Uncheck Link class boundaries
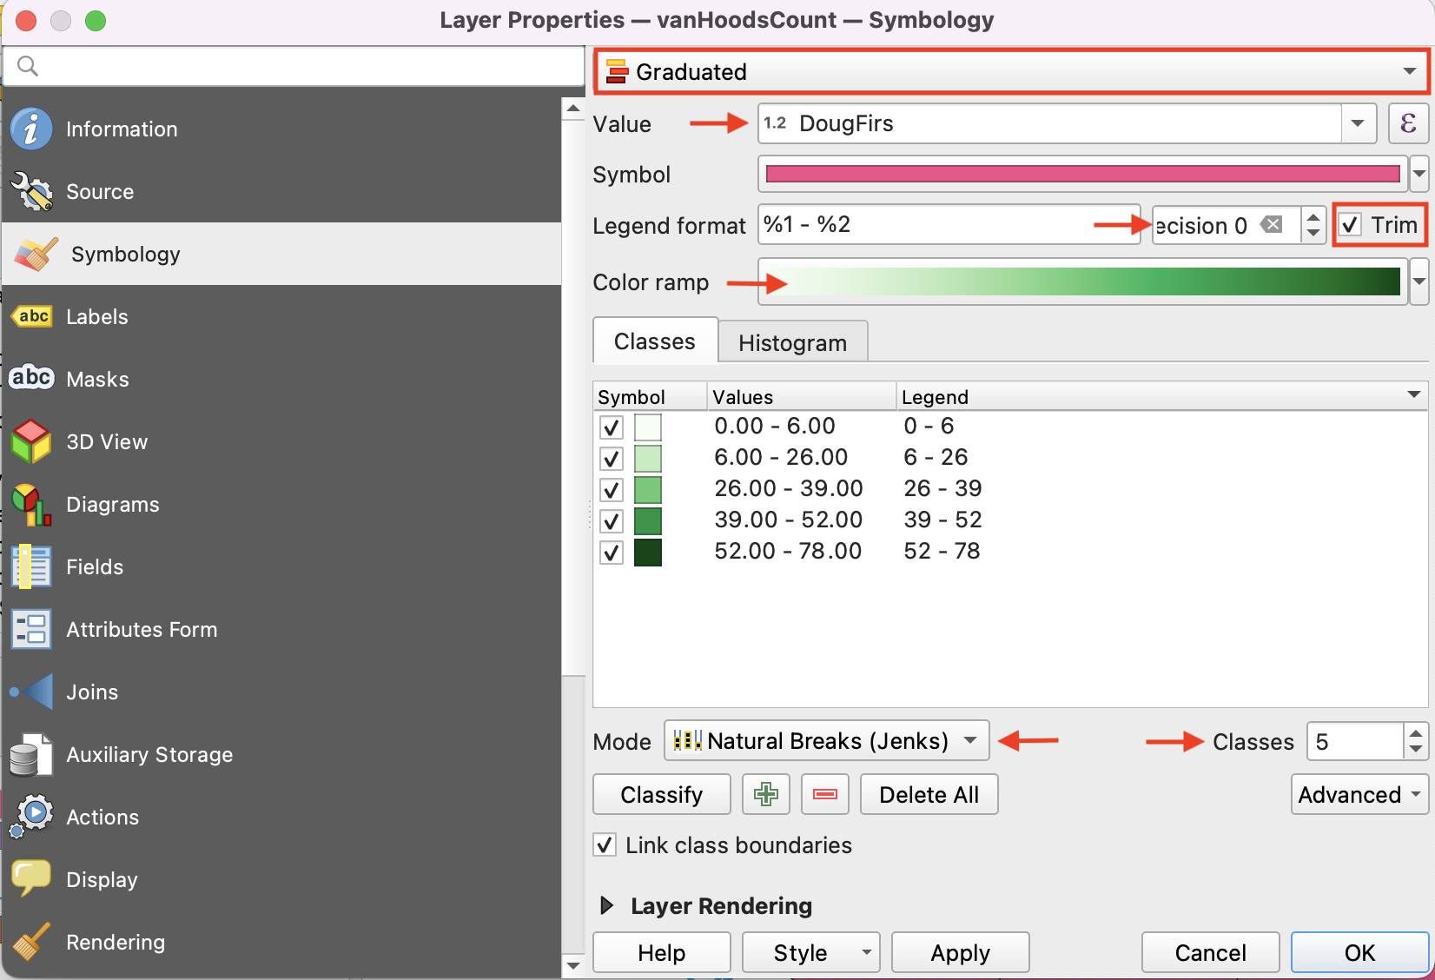Image resolution: width=1435 pixels, height=980 pixels. (x=605, y=845)
